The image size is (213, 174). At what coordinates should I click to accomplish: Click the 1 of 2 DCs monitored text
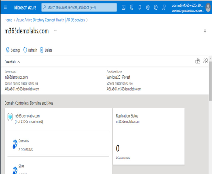point(29,122)
